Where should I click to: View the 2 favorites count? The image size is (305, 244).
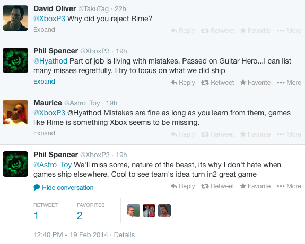point(80,215)
